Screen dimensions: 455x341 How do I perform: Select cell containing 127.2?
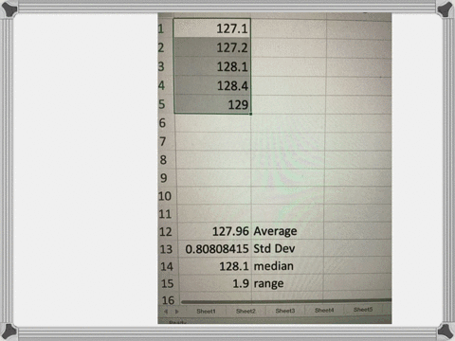(212, 47)
